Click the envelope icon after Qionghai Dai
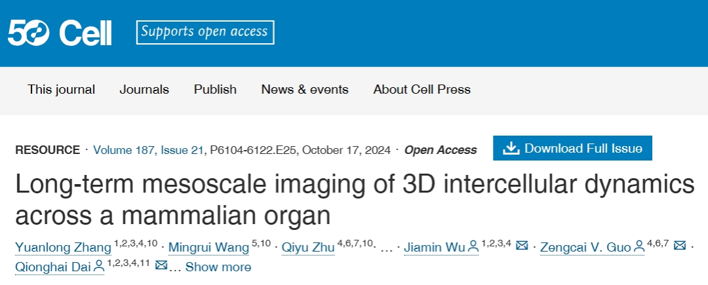This screenshot has height=285, width=708. [161, 267]
